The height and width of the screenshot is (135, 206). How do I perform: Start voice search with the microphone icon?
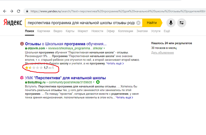pyautogui.click(x=171, y=23)
